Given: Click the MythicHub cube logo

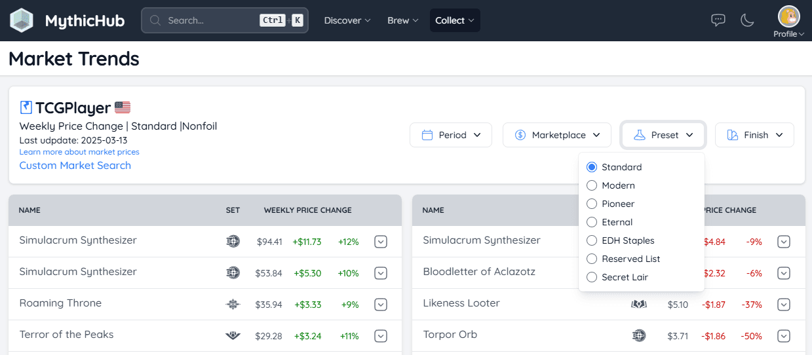Looking at the screenshot, I should point(22,20).
